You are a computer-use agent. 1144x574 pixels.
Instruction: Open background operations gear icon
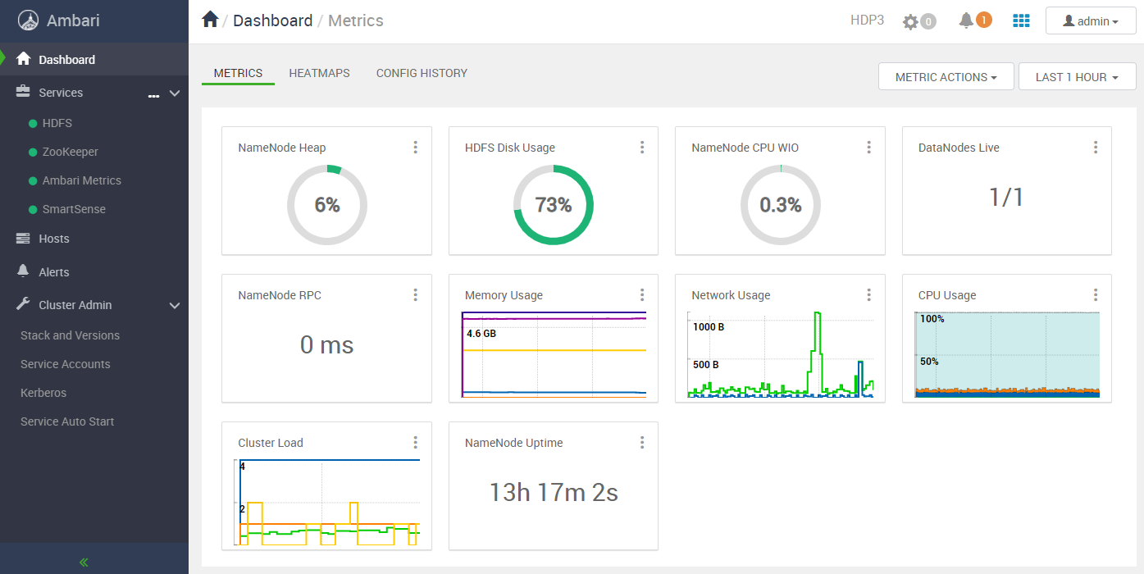click(x=910, y=22)
